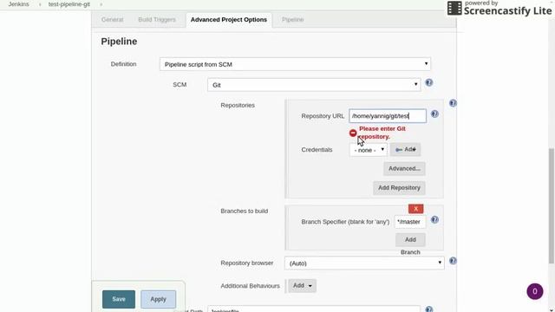Add credentials with the key Add button
The height and width of the screenshot is (312, 555).
405,150
